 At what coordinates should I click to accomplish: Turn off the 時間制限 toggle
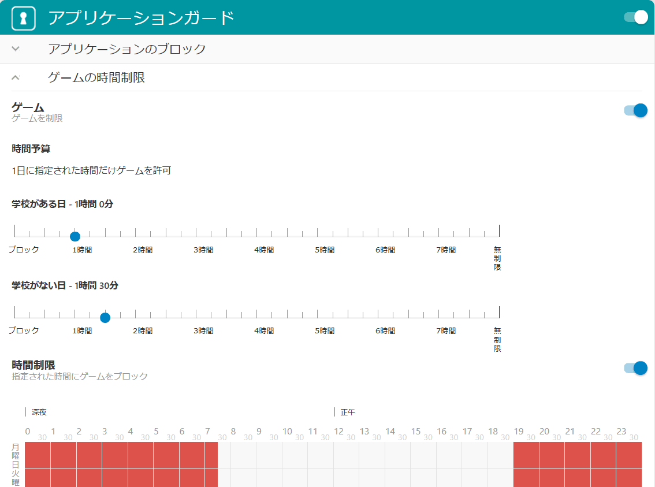[x=635, y=368]
